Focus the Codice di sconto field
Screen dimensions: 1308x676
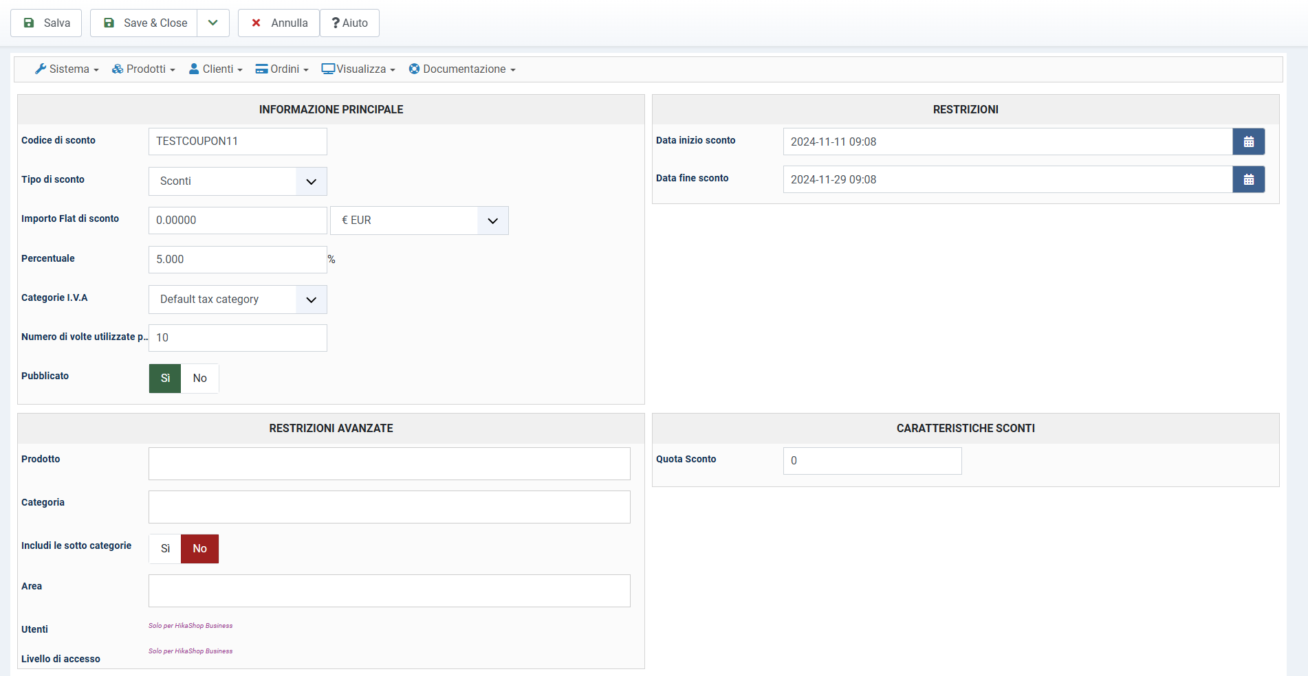(237, 142)
